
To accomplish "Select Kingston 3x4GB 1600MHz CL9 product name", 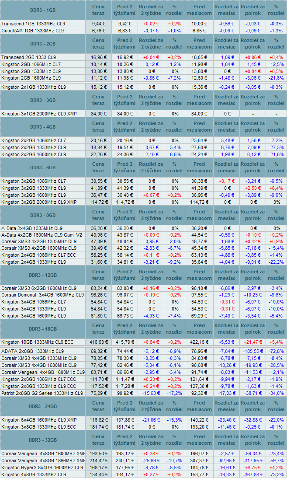I will coord(34,316).
